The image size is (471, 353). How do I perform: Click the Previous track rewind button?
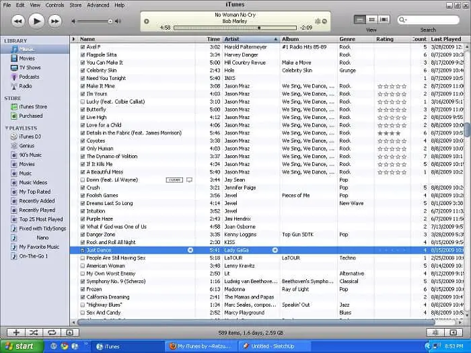point(18,22)
